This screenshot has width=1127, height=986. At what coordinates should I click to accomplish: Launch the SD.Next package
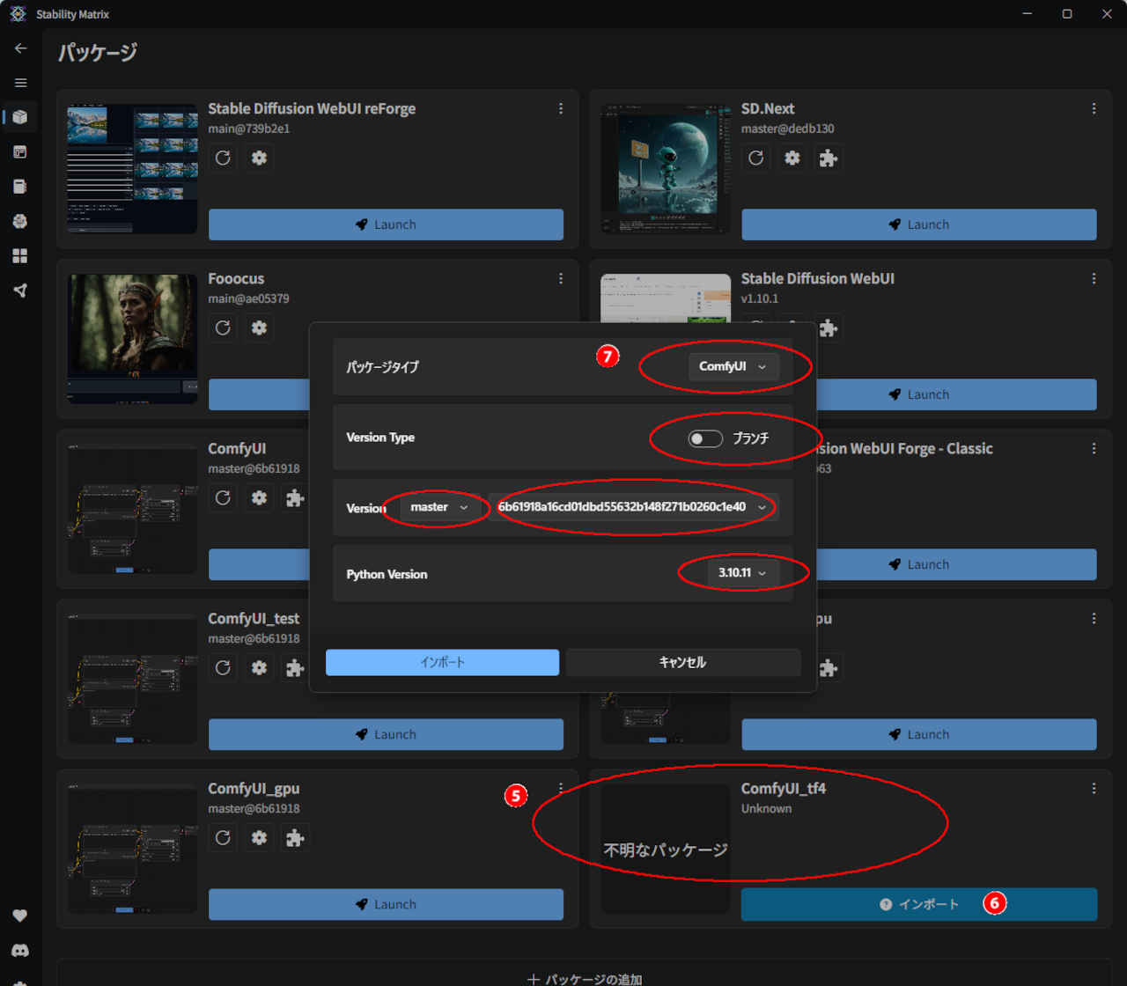[x=919, y=224]
